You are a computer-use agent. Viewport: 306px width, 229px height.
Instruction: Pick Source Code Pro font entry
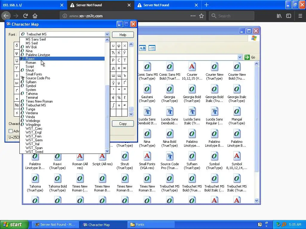(62, 78)
